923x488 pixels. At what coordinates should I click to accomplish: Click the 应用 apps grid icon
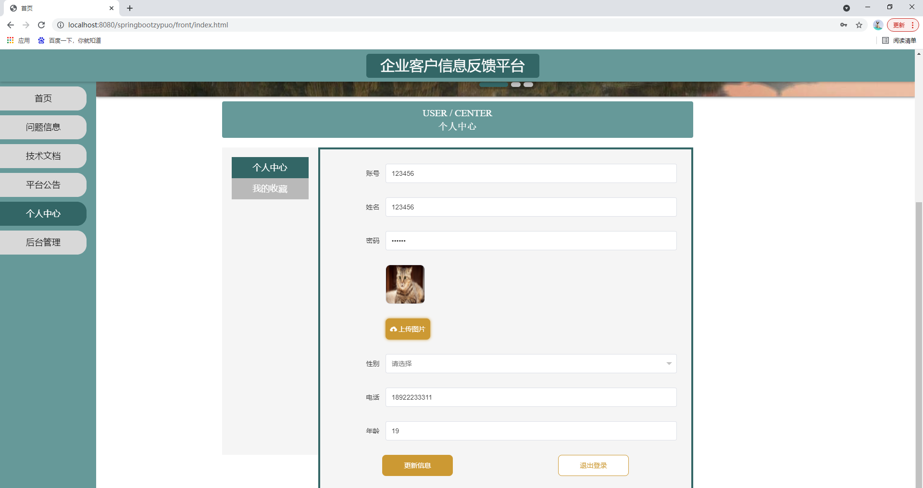[10, 40]
